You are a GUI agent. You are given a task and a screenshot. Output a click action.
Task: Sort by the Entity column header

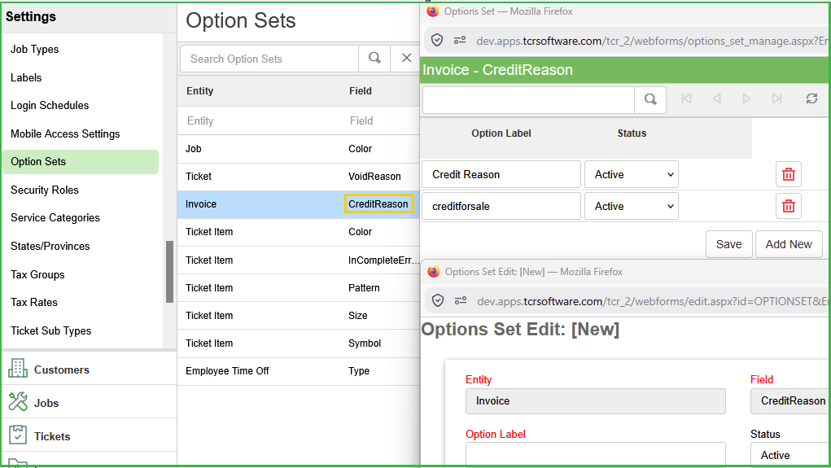coord(199,91)
